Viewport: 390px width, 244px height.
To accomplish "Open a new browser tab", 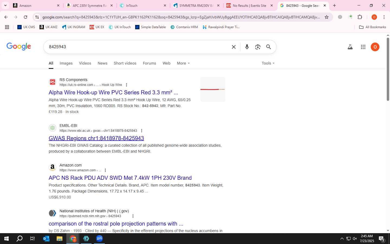I will [334, 5].
